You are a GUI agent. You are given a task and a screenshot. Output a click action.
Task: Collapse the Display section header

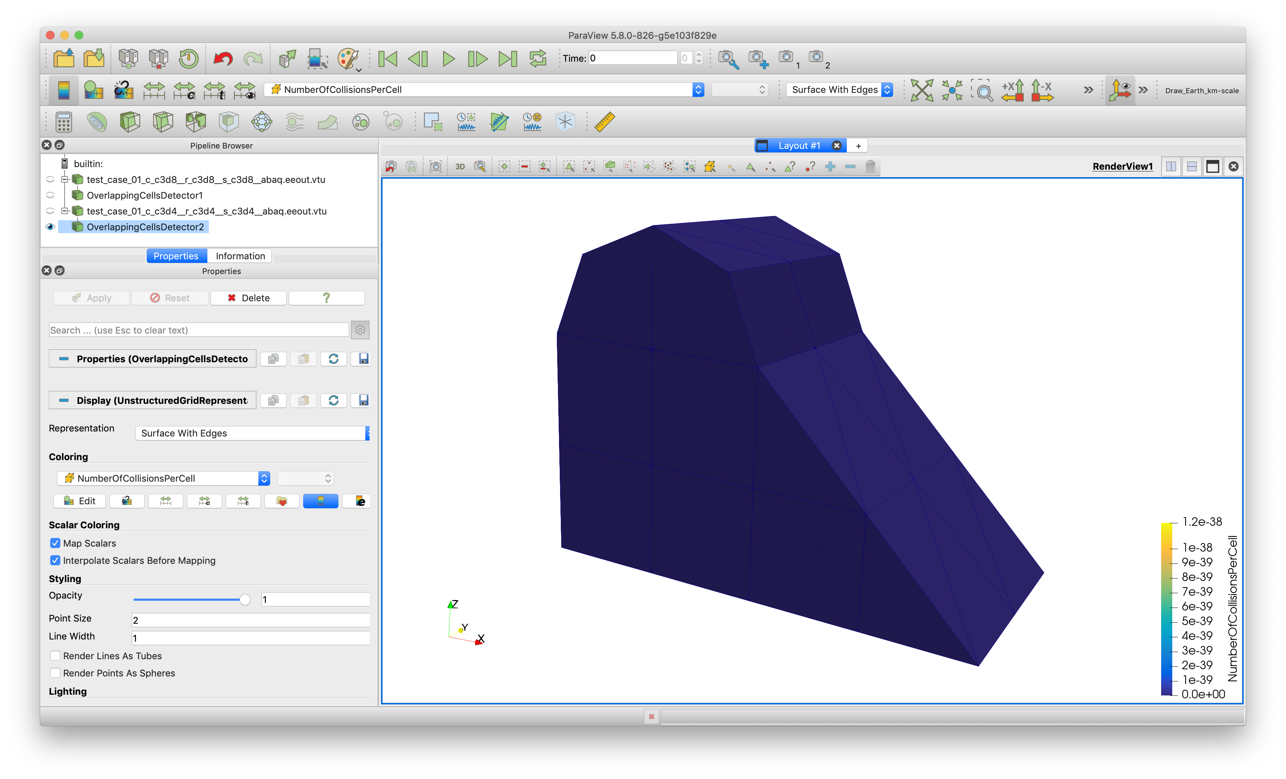tap(64, 401)
